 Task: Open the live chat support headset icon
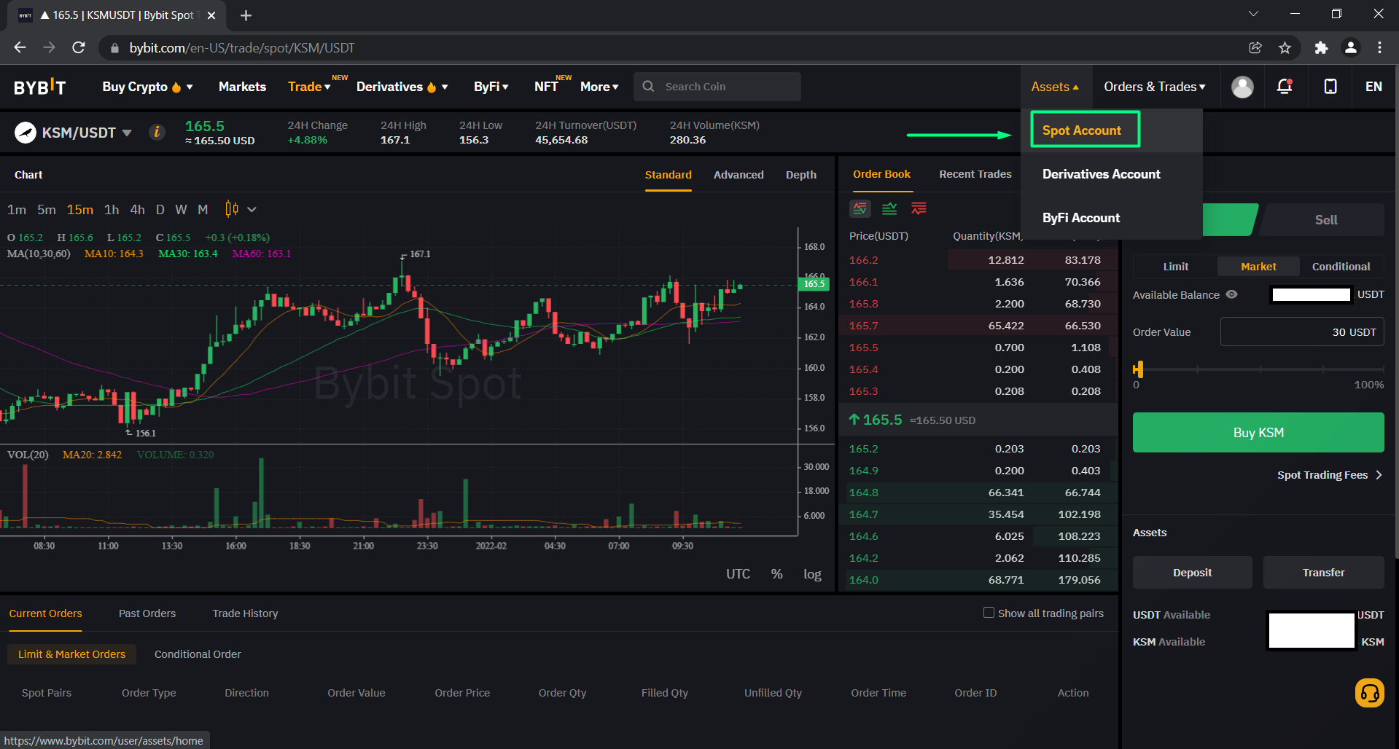click(x=1369, y=693)
